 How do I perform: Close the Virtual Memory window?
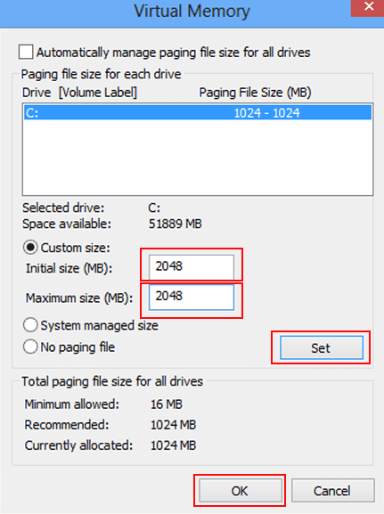click(369, 7)
